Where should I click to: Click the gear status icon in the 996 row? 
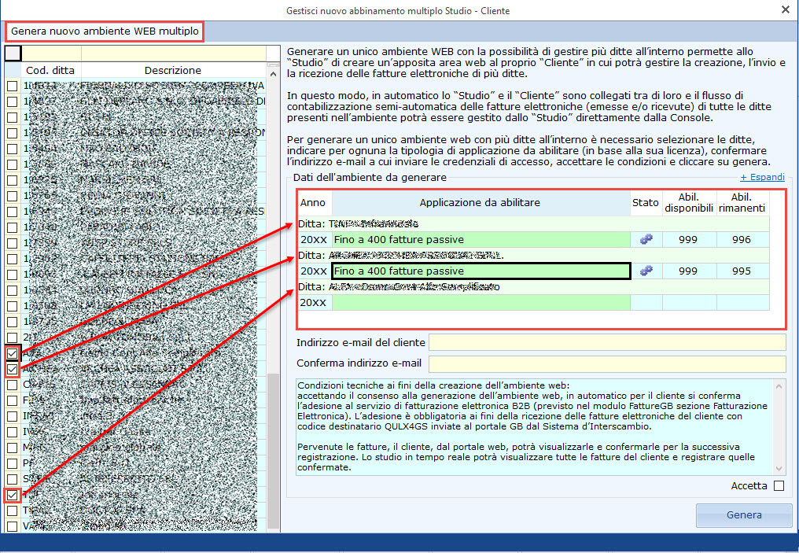[x=646, y=240]
